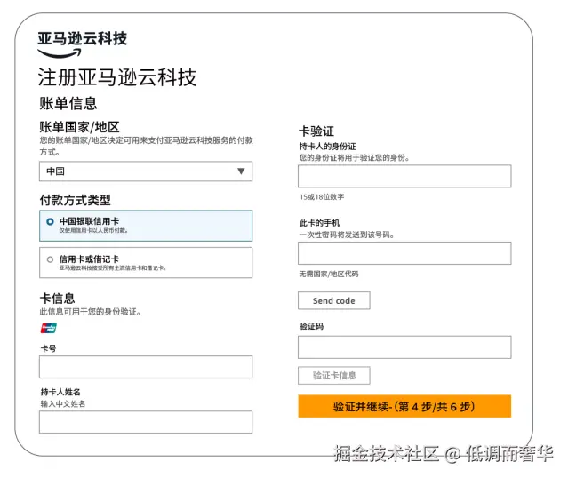
Task: Click the Send code button
Action: (x=334, y=300)
